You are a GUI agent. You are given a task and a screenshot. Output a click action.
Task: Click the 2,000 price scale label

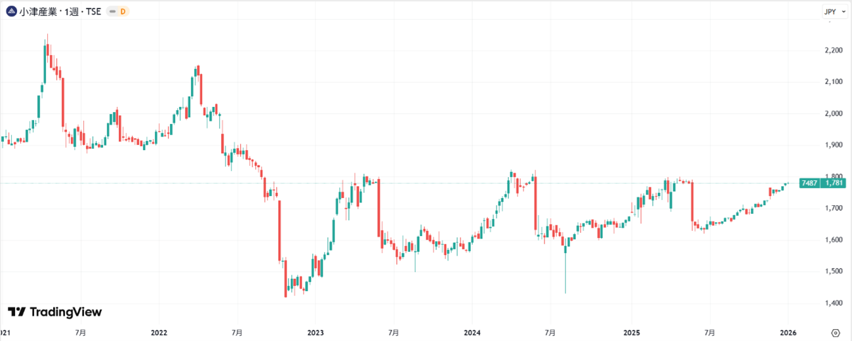pos(834,113)
